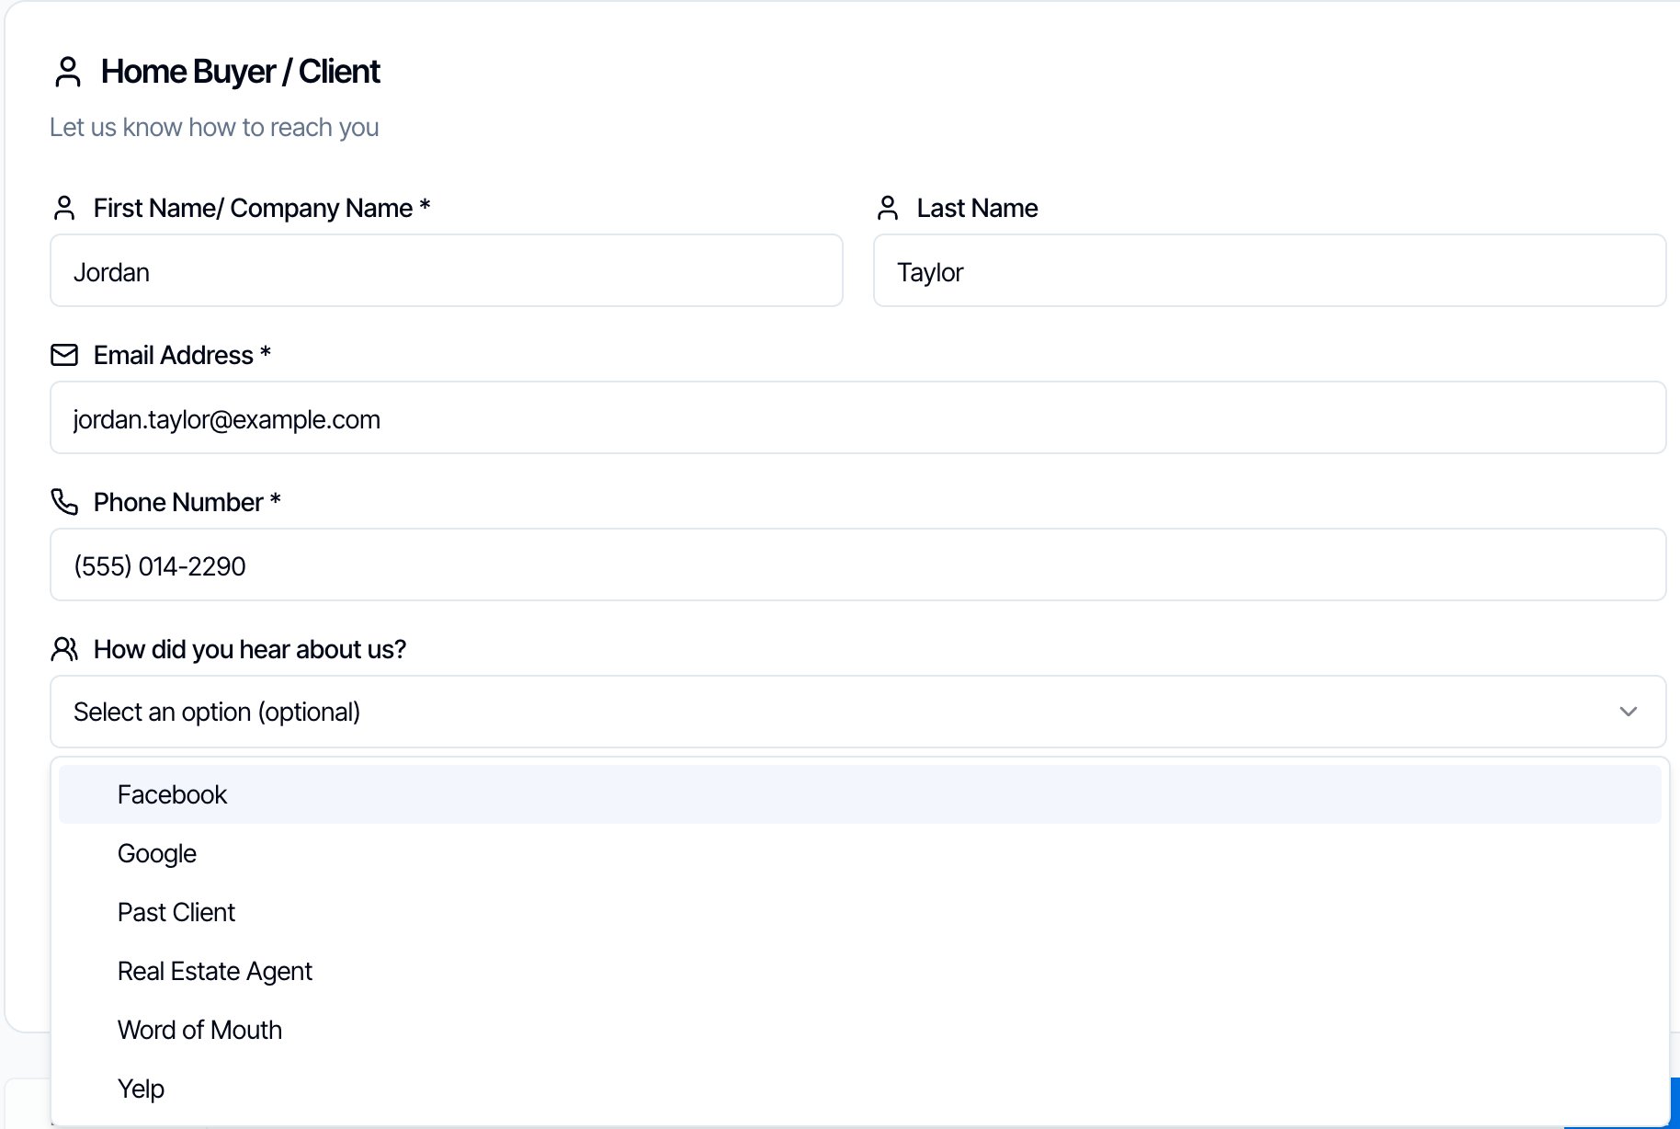
Task: Click the people icon by How did you hear
Action: [x=64, y=649]
